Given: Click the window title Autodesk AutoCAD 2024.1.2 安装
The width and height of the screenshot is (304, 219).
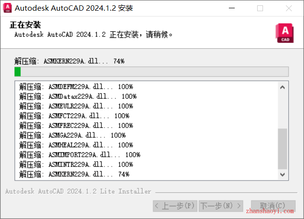Looking at the screenshot, I should pos(74,8).
